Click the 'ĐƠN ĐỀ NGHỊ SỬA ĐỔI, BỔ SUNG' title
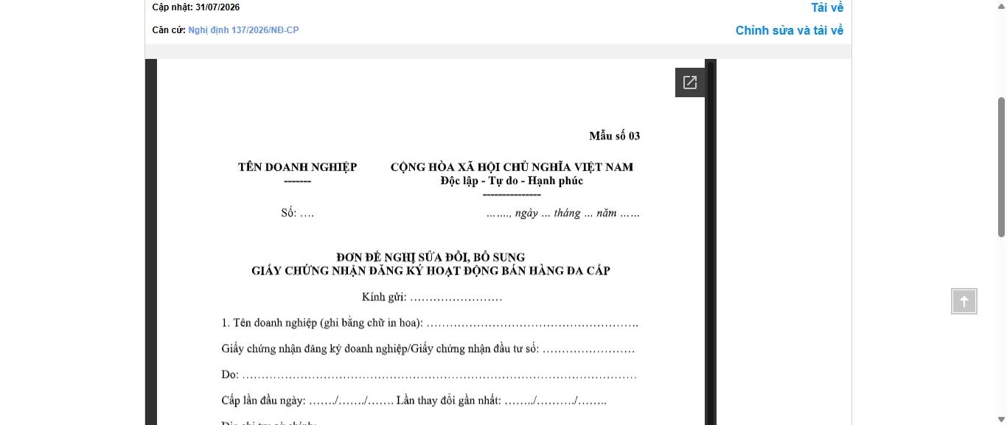The height and width of the screenshot is (425, 1007). [431, 257]
